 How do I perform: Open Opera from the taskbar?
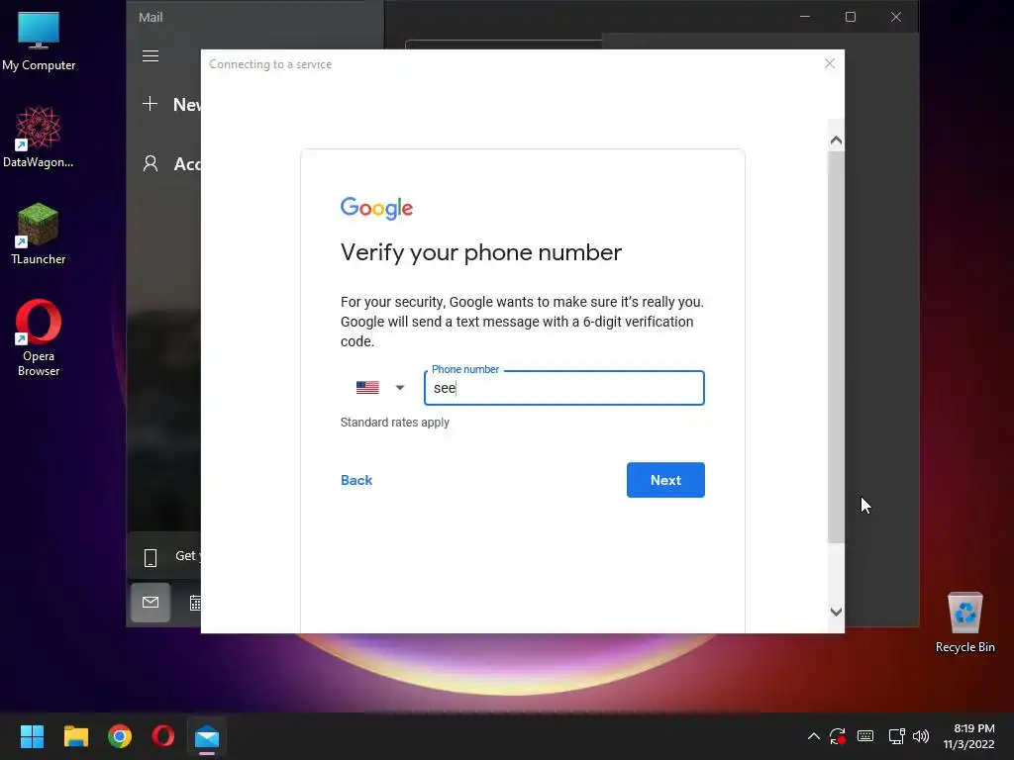click(x=163, y=736)
